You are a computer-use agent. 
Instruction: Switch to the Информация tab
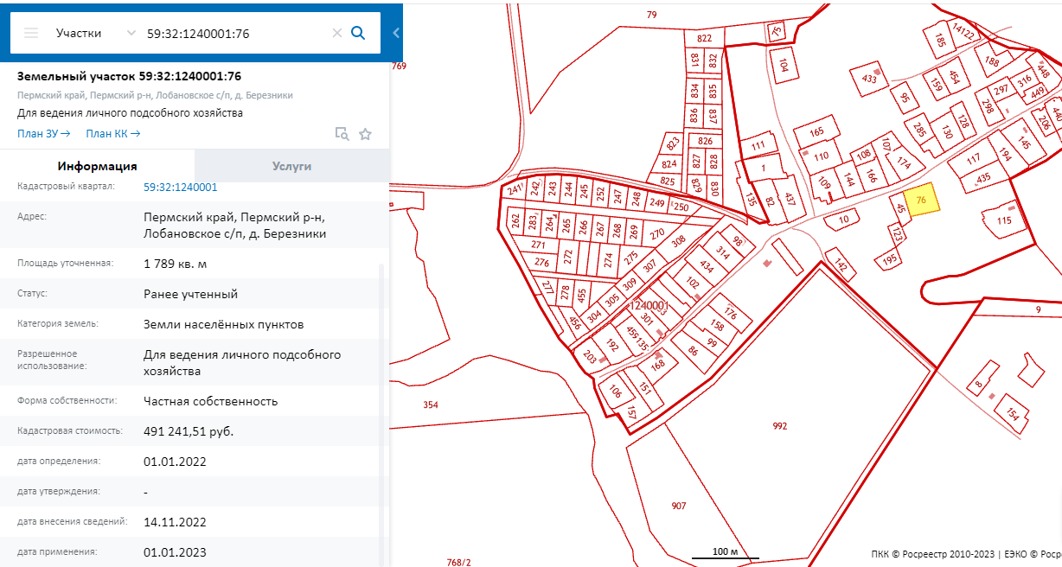(97, 166)
